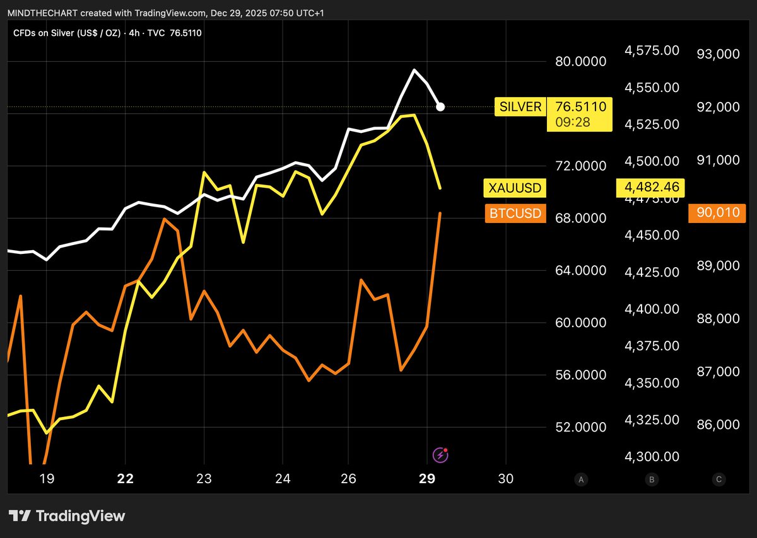Click the white last-price dot marker
The width and height of the screenshot is (757, 538).
pyautogui.click(x=440, y=107)
